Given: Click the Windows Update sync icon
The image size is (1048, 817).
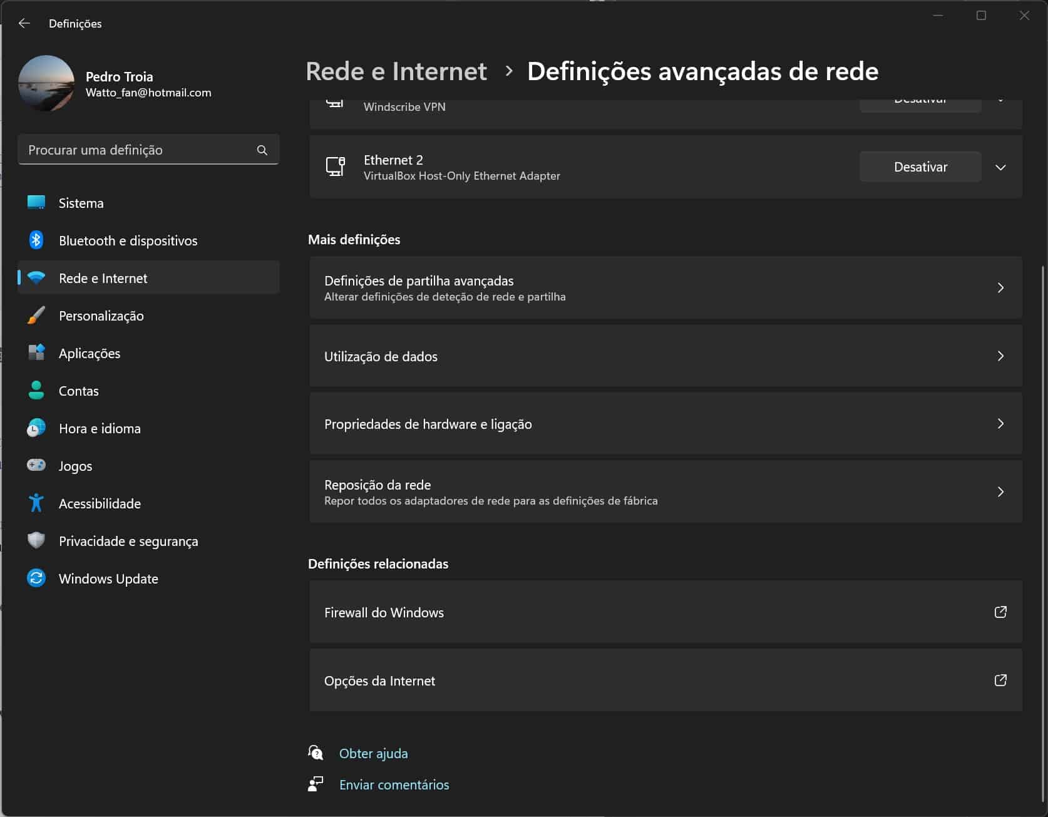Looking at the screenshot, I should pos(36,578).
